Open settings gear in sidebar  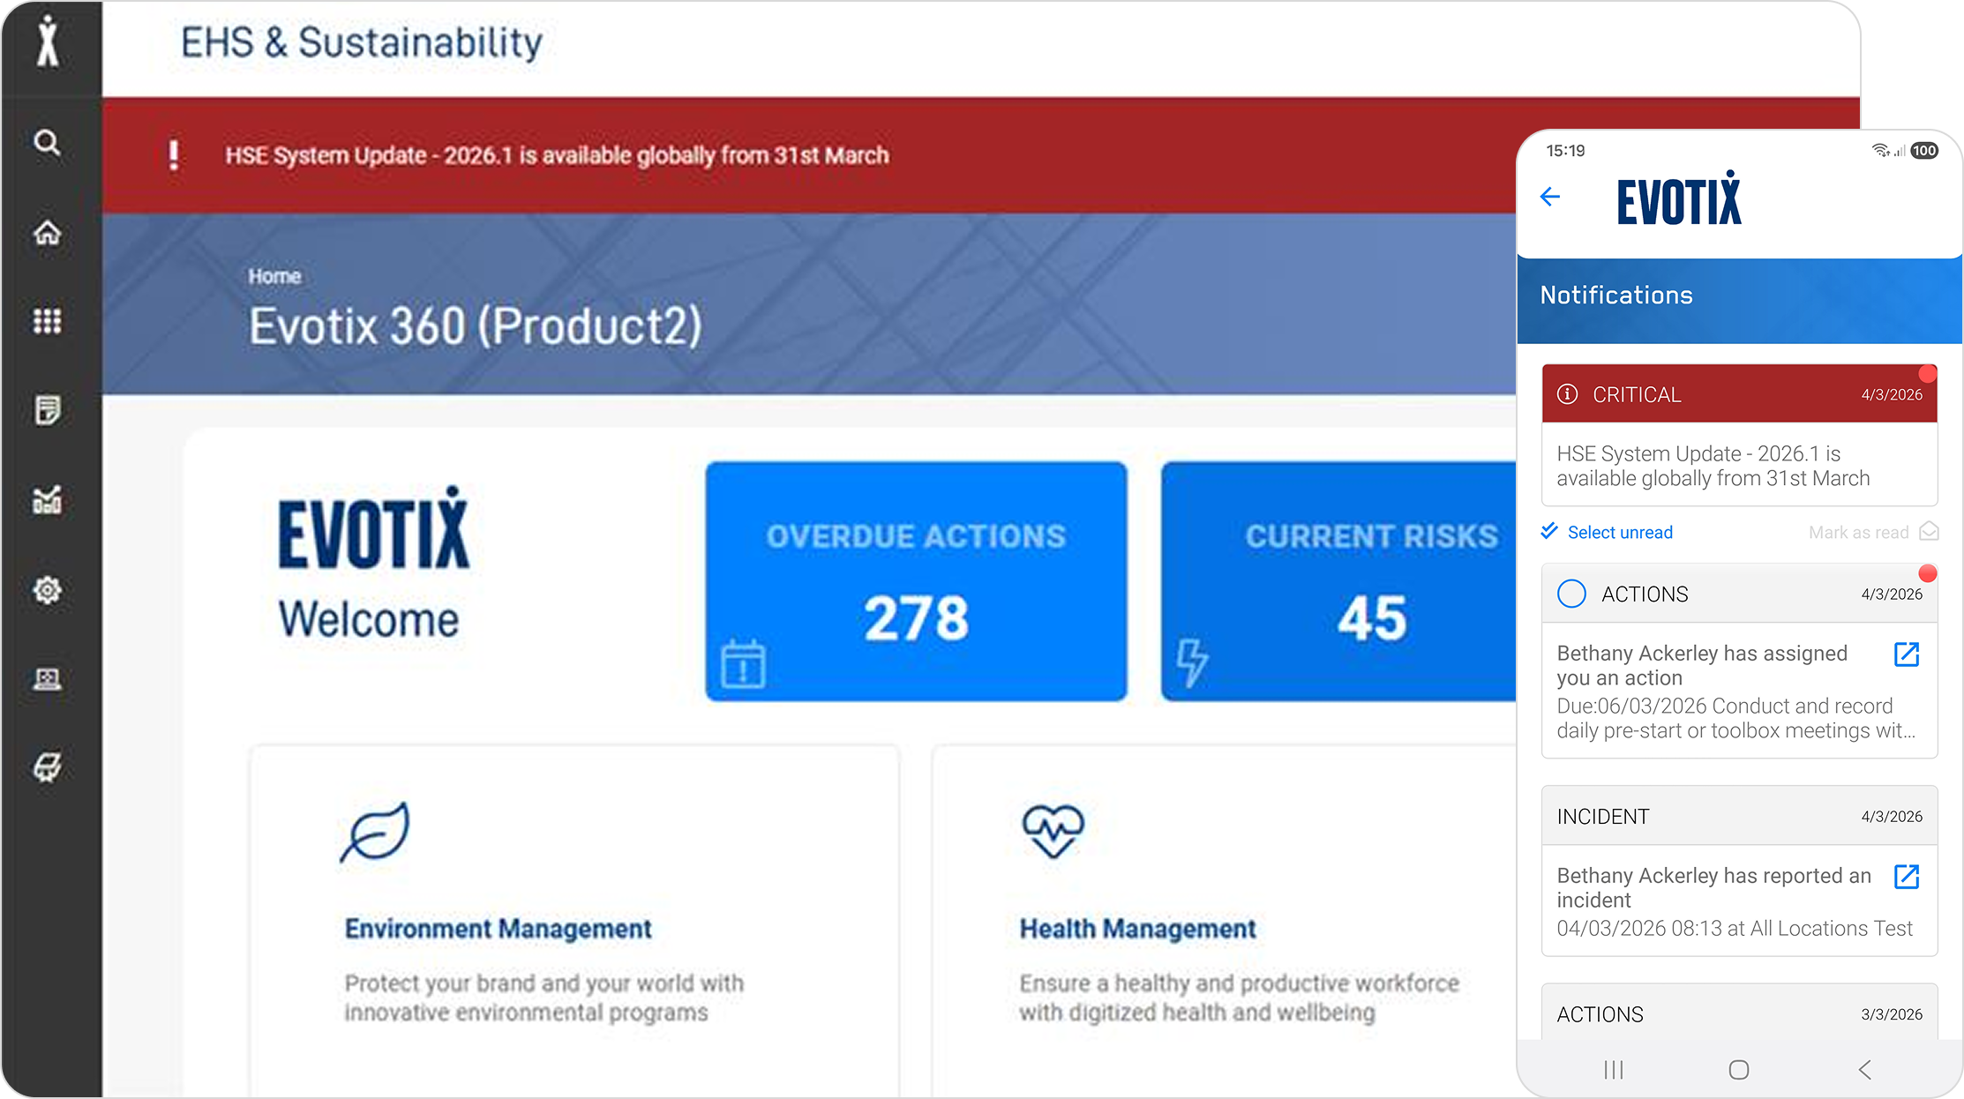pos(48,590)
